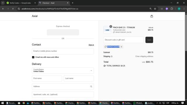Open the network icon in tray
The height and width of the screenshot is (105, 187).
164,103
